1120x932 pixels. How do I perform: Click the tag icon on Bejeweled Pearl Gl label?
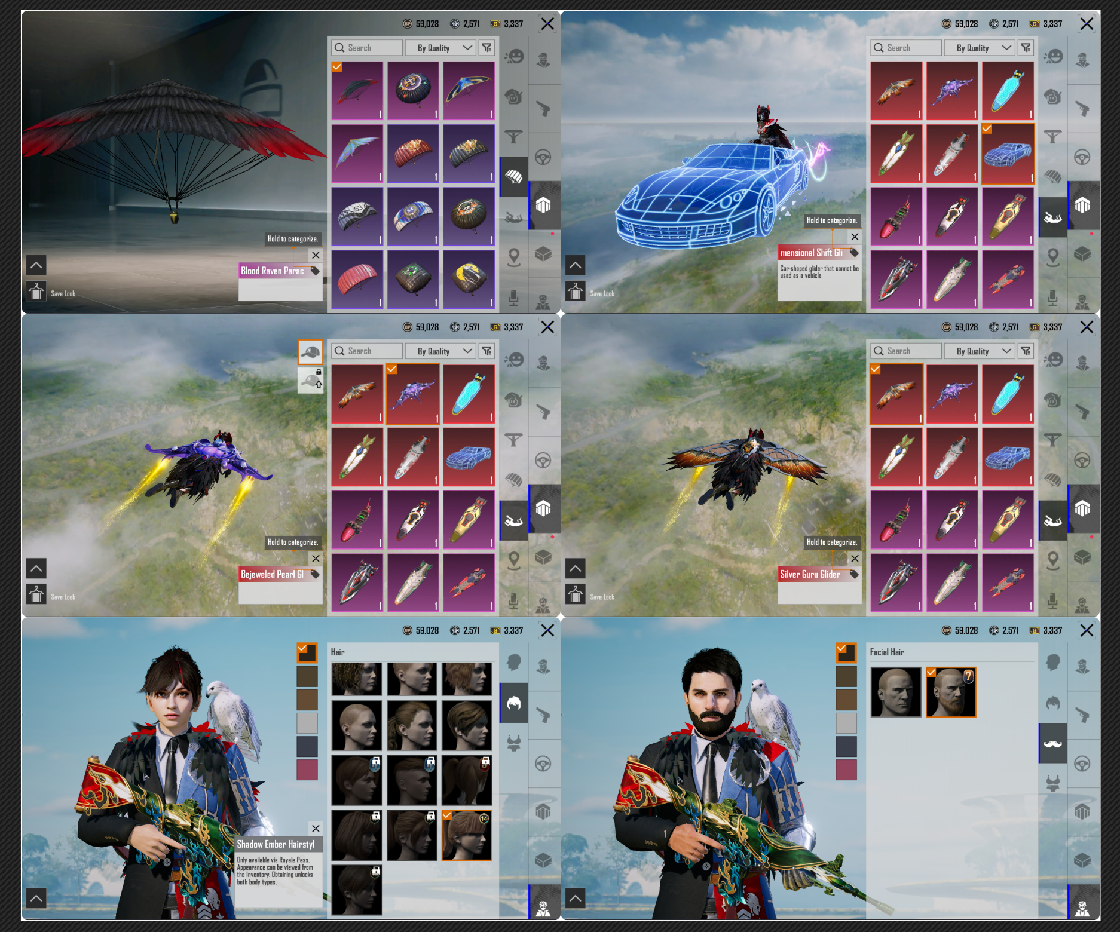[x=315, y=574]
